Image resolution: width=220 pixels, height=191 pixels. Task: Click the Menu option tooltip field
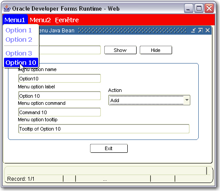click(x=104, y=129)
